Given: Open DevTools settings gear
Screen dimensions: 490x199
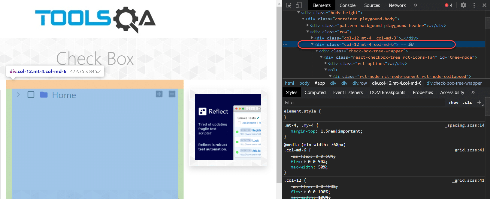Looking at the screenshot, I should point(463,5).
